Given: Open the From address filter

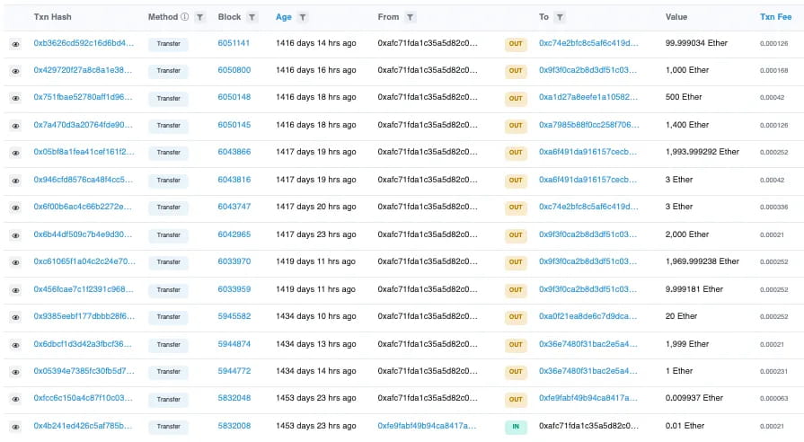Looking at the screenshot, I should [410, 17].
